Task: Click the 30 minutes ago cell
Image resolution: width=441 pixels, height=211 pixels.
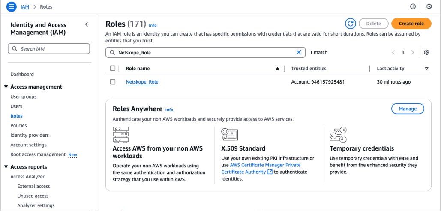Action: (x=394, y=82)
